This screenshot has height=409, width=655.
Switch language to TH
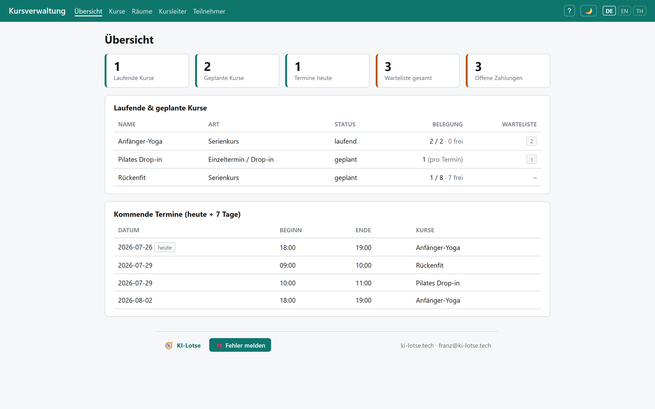pyautogui.click(x=640, y=11)
